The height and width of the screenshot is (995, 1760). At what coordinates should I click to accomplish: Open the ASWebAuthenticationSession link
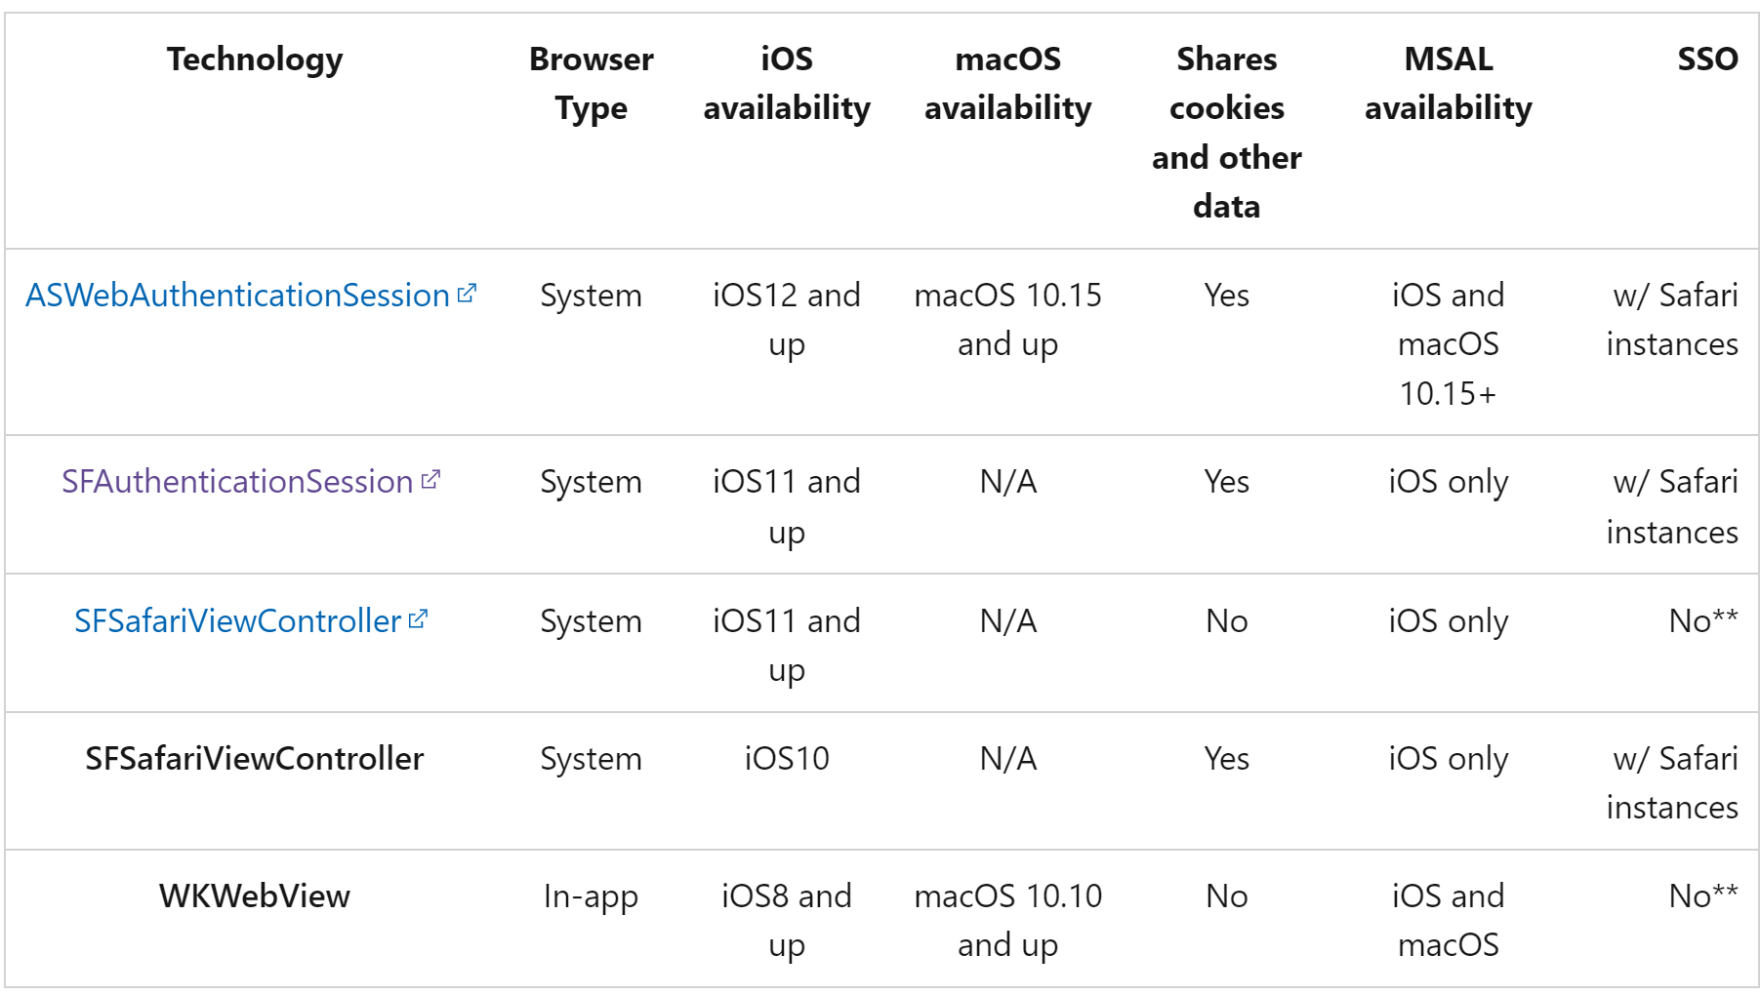[237, 295]
